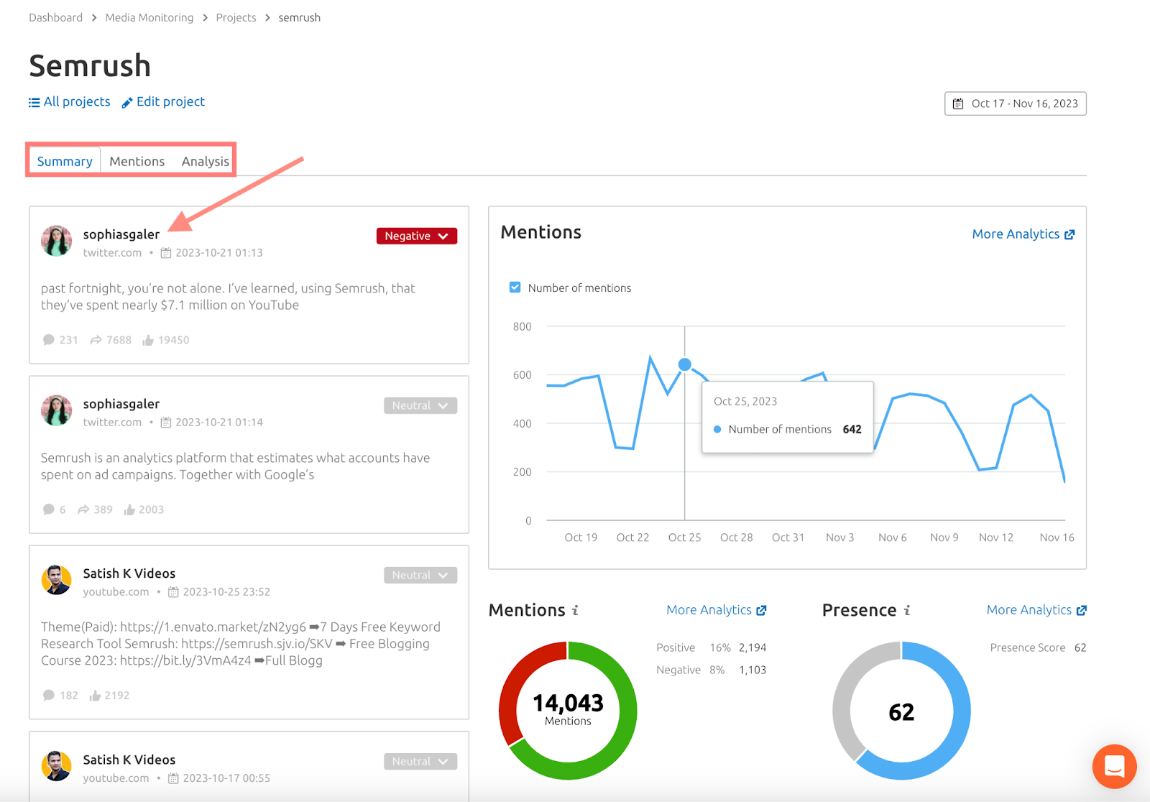The width and height of the screenshot is (1150, 802).
Task: Navigate to Media Monitoring via breadcrumb
Action: tap(149, 17)
